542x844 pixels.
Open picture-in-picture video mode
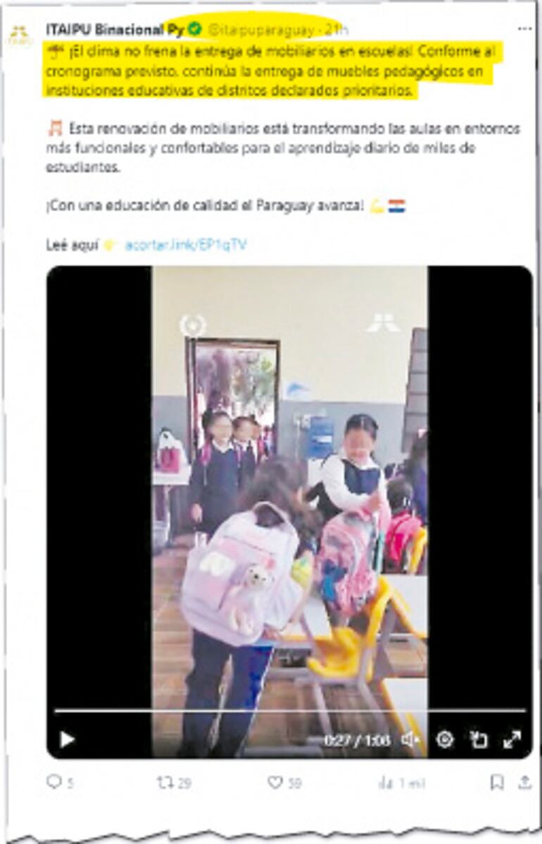tap(478, 740)
